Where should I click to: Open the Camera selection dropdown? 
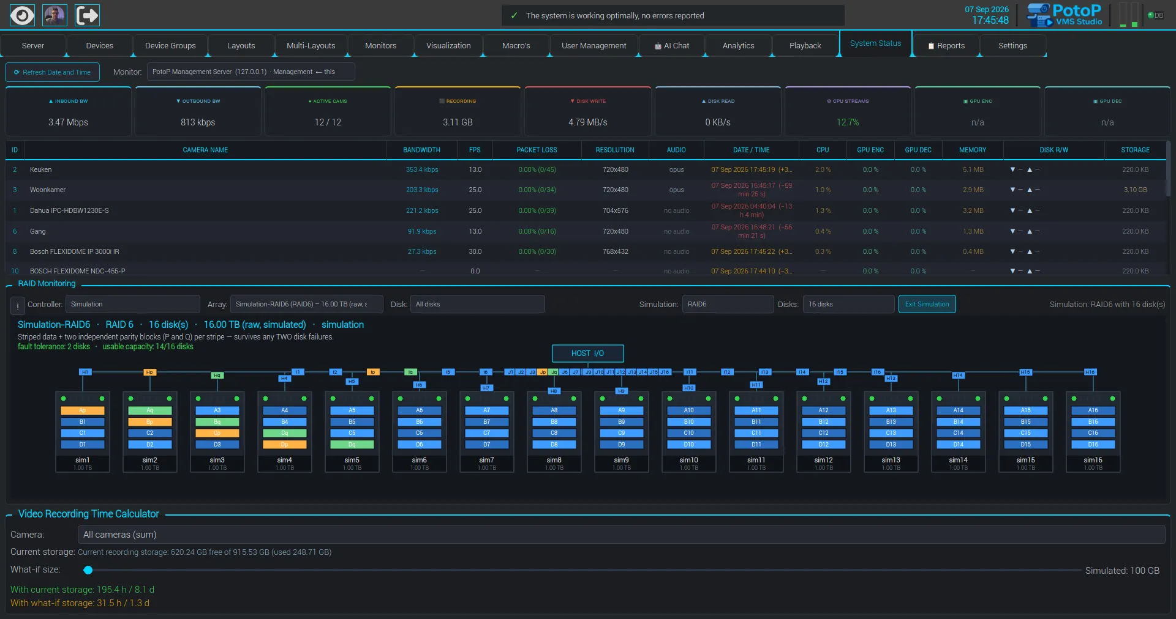point(621,535)
